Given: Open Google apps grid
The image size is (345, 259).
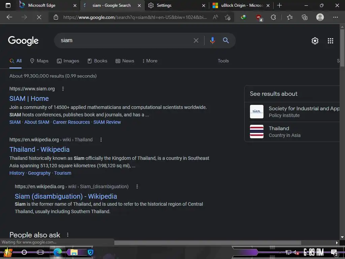Looking at the screenshot, I should (x=330, y=41).
